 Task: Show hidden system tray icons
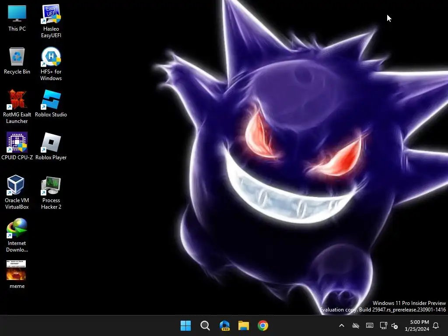coord(341,325)
